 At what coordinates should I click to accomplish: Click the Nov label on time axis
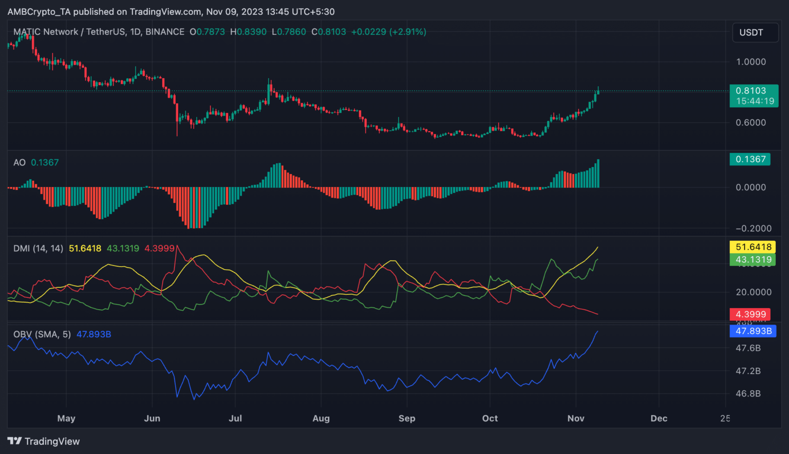[x=576, y=419]
